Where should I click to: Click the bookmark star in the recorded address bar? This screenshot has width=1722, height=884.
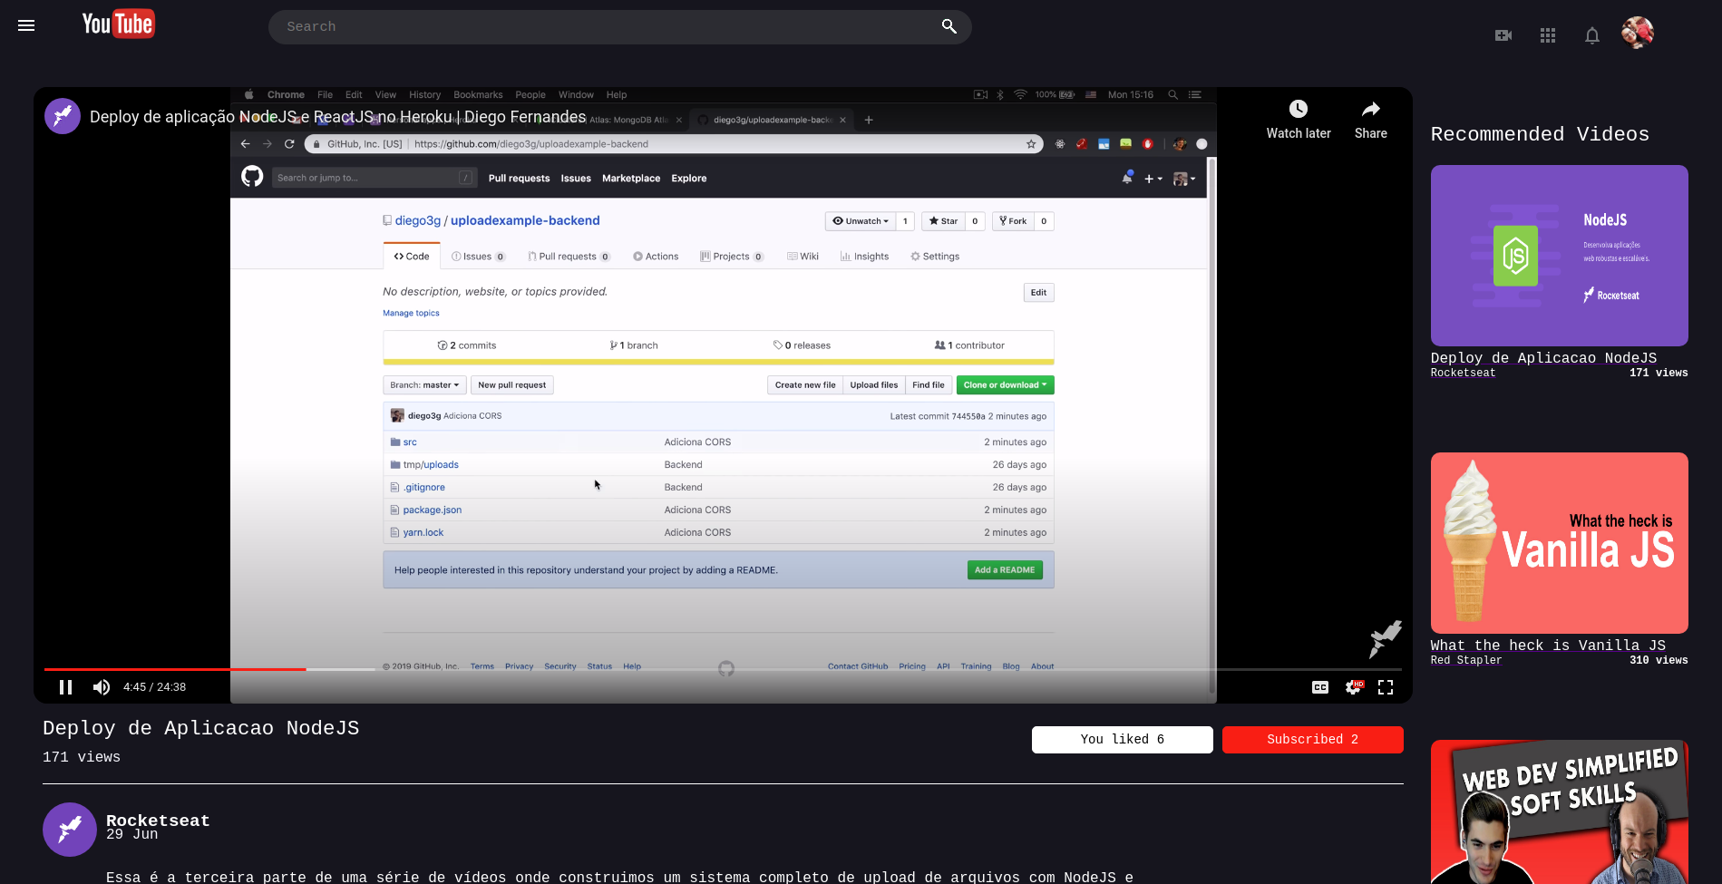pyautogui.click(x=1031, y=144)
